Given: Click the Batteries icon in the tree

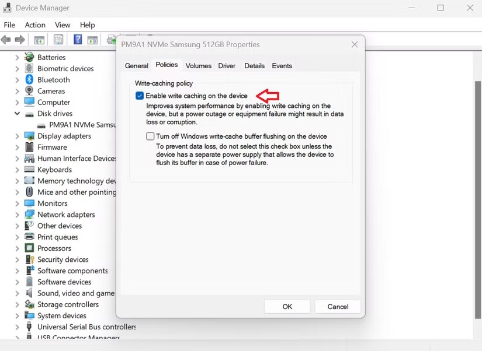Looking at the screenshot, I should (x=29, y=57).
